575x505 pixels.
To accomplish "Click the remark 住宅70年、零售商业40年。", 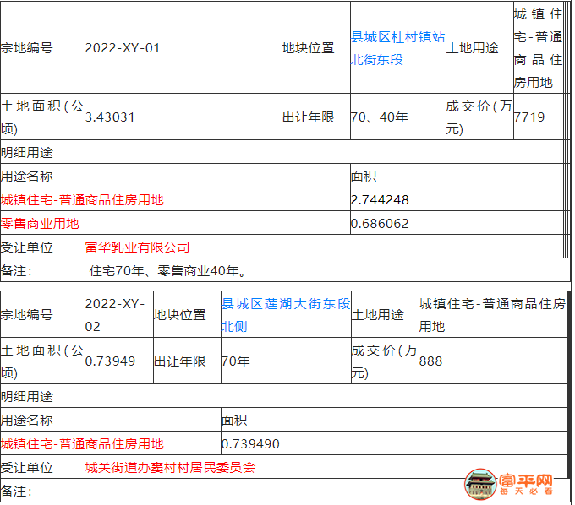I will coord(169,271).
